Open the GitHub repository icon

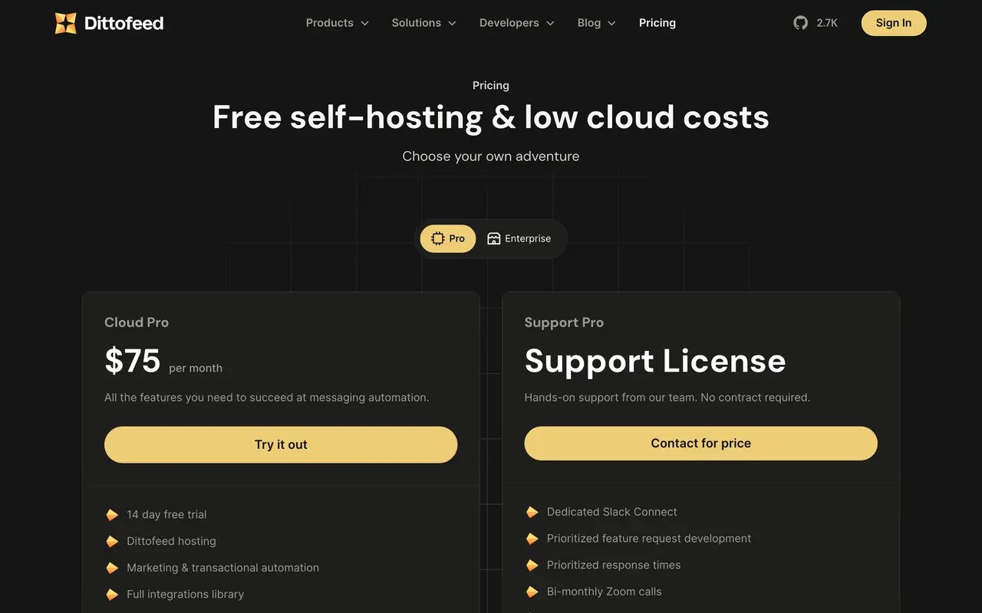pos(800,23)
